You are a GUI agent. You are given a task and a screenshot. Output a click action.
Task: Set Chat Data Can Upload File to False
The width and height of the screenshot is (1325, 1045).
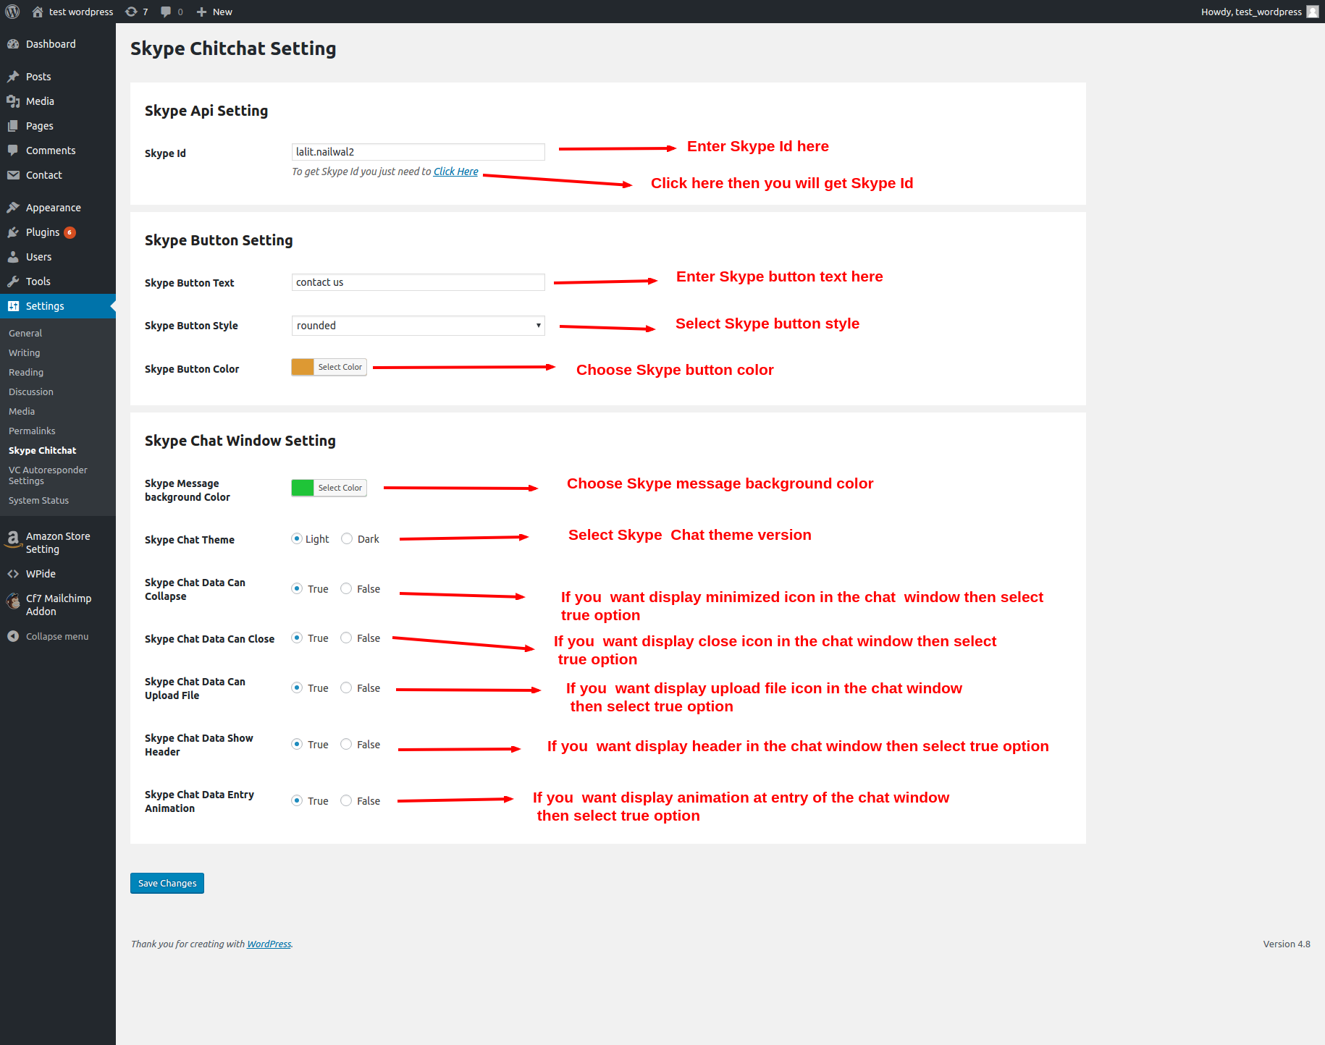point(346,687)
